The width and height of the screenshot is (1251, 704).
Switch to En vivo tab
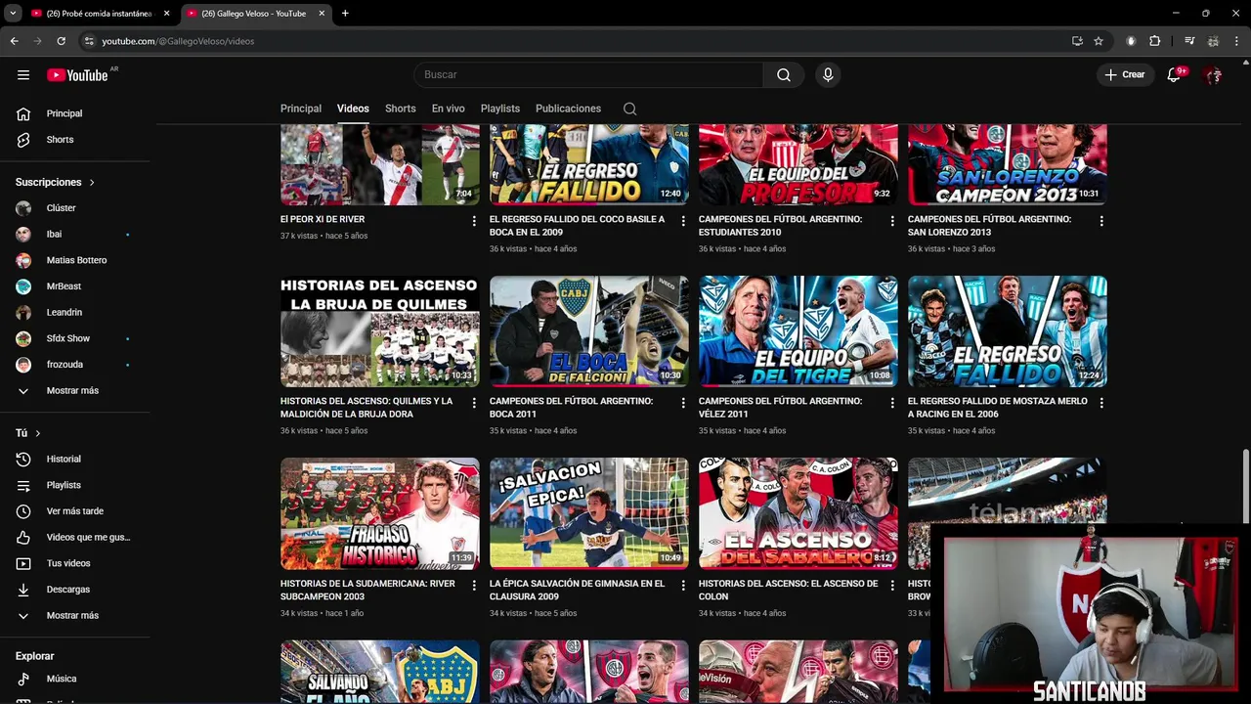coord(449,109)
